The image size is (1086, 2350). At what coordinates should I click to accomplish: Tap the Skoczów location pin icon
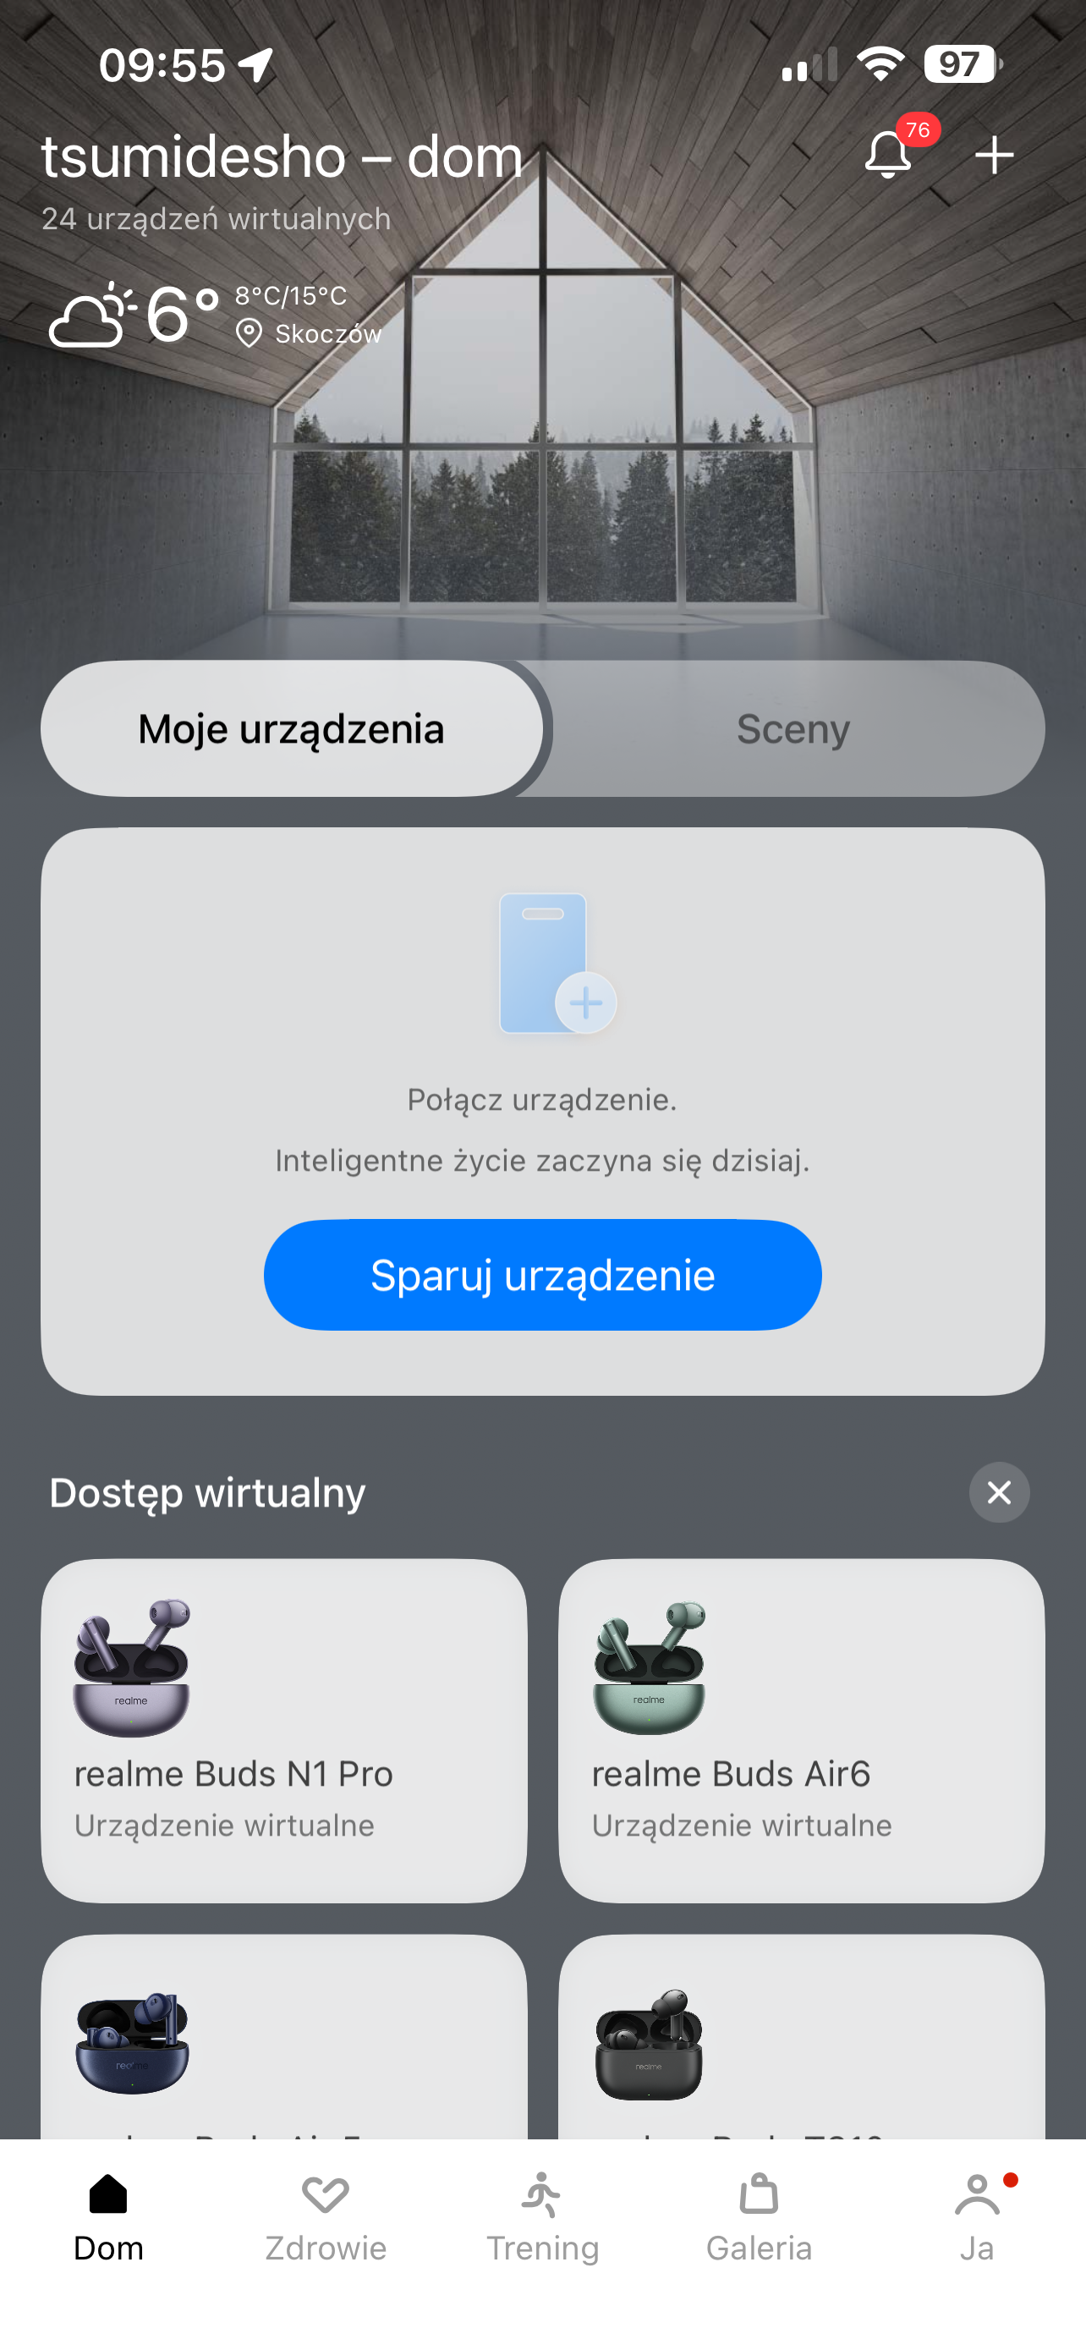click(x=248, y=334)
